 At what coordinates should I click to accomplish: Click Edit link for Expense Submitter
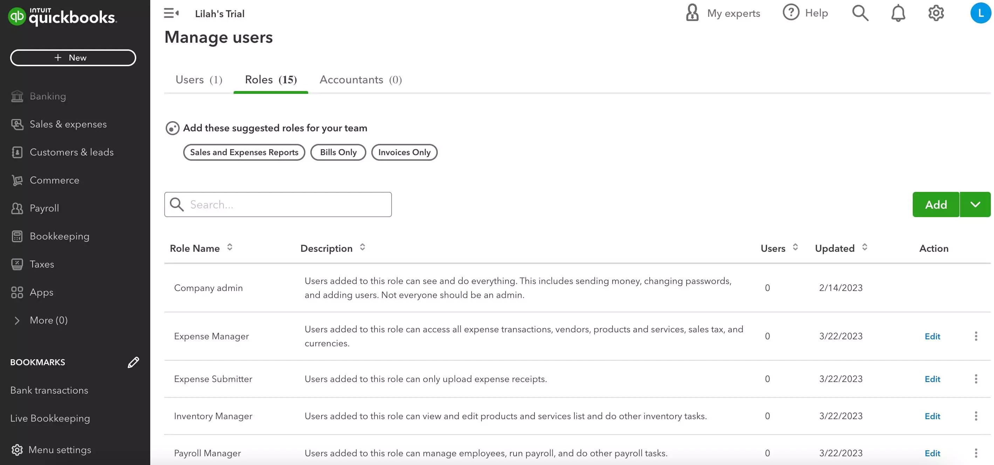(932, 379)
